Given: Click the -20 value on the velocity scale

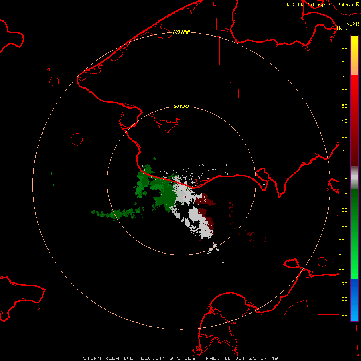Looking at the screenshot, I should 343,210.
